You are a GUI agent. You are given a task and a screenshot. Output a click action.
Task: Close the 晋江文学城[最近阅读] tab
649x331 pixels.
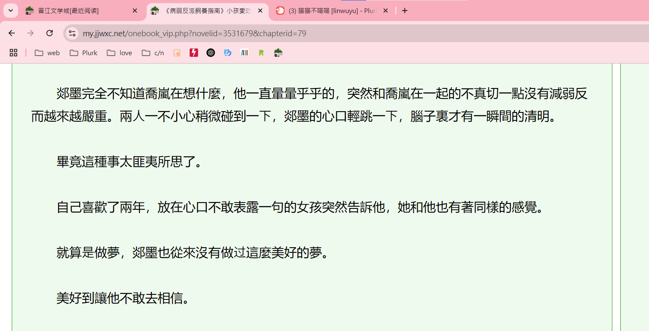(x=135, y=11)
